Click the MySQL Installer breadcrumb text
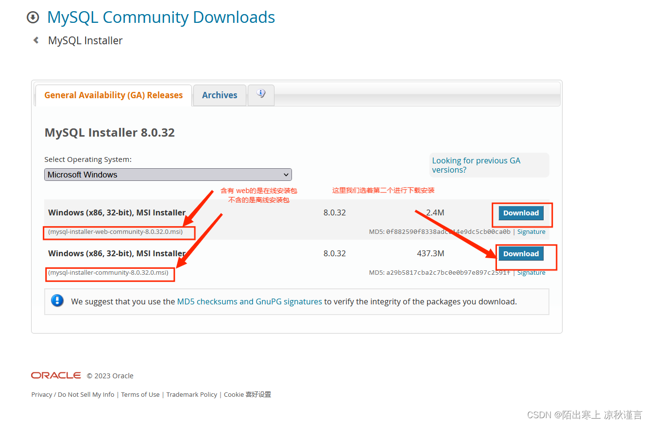650x424 pixels. coord(86,40)
